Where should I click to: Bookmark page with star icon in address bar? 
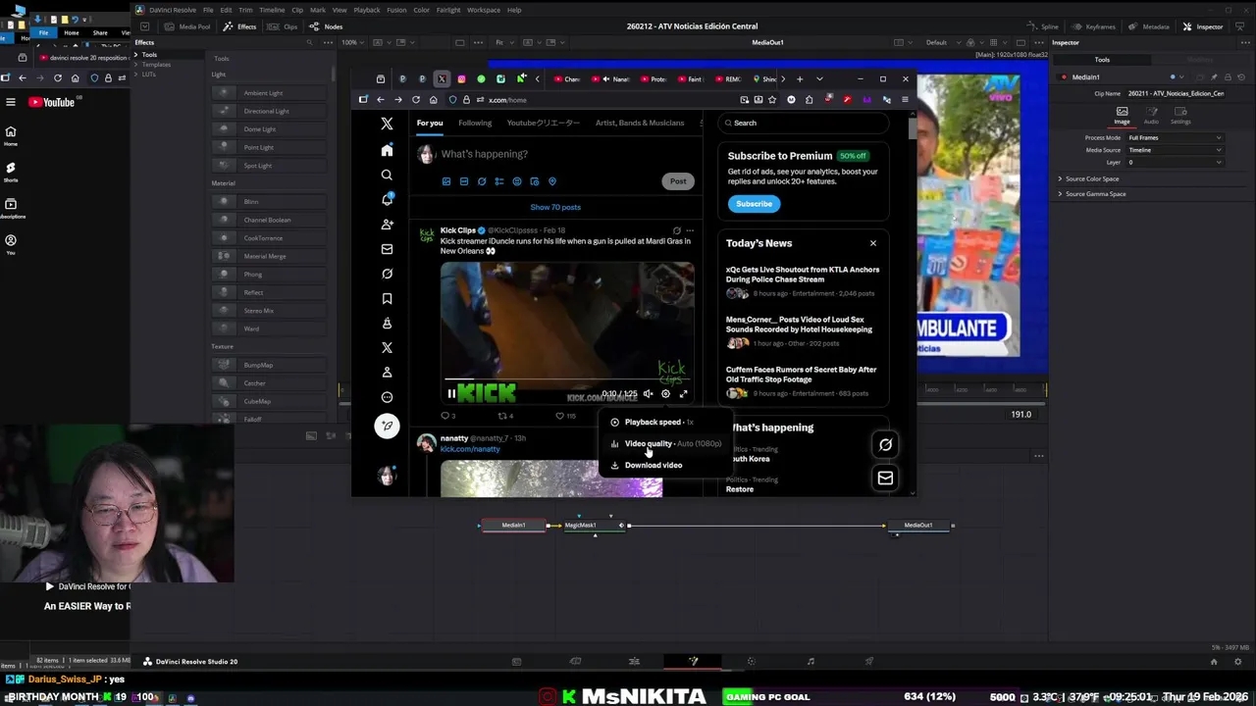[772, 99]
